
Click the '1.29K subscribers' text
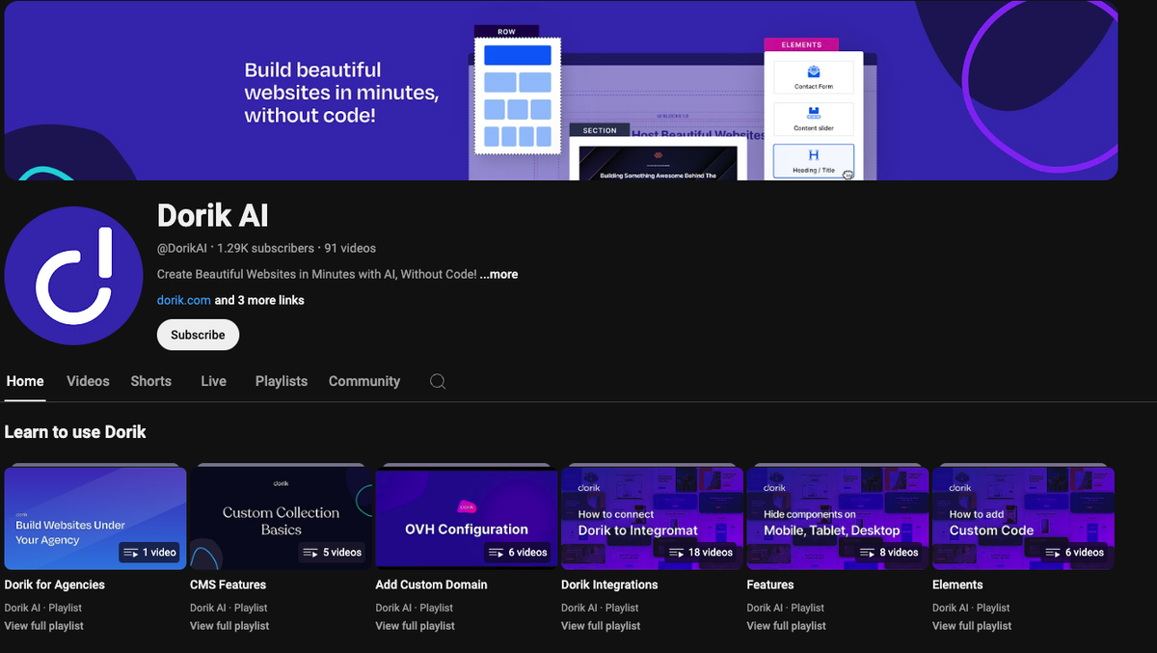265,248
